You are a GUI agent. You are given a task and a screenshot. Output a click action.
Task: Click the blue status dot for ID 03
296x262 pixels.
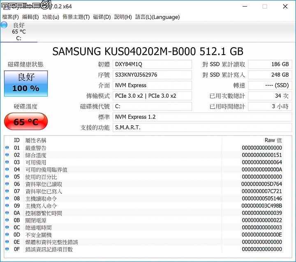pos(7,162)
